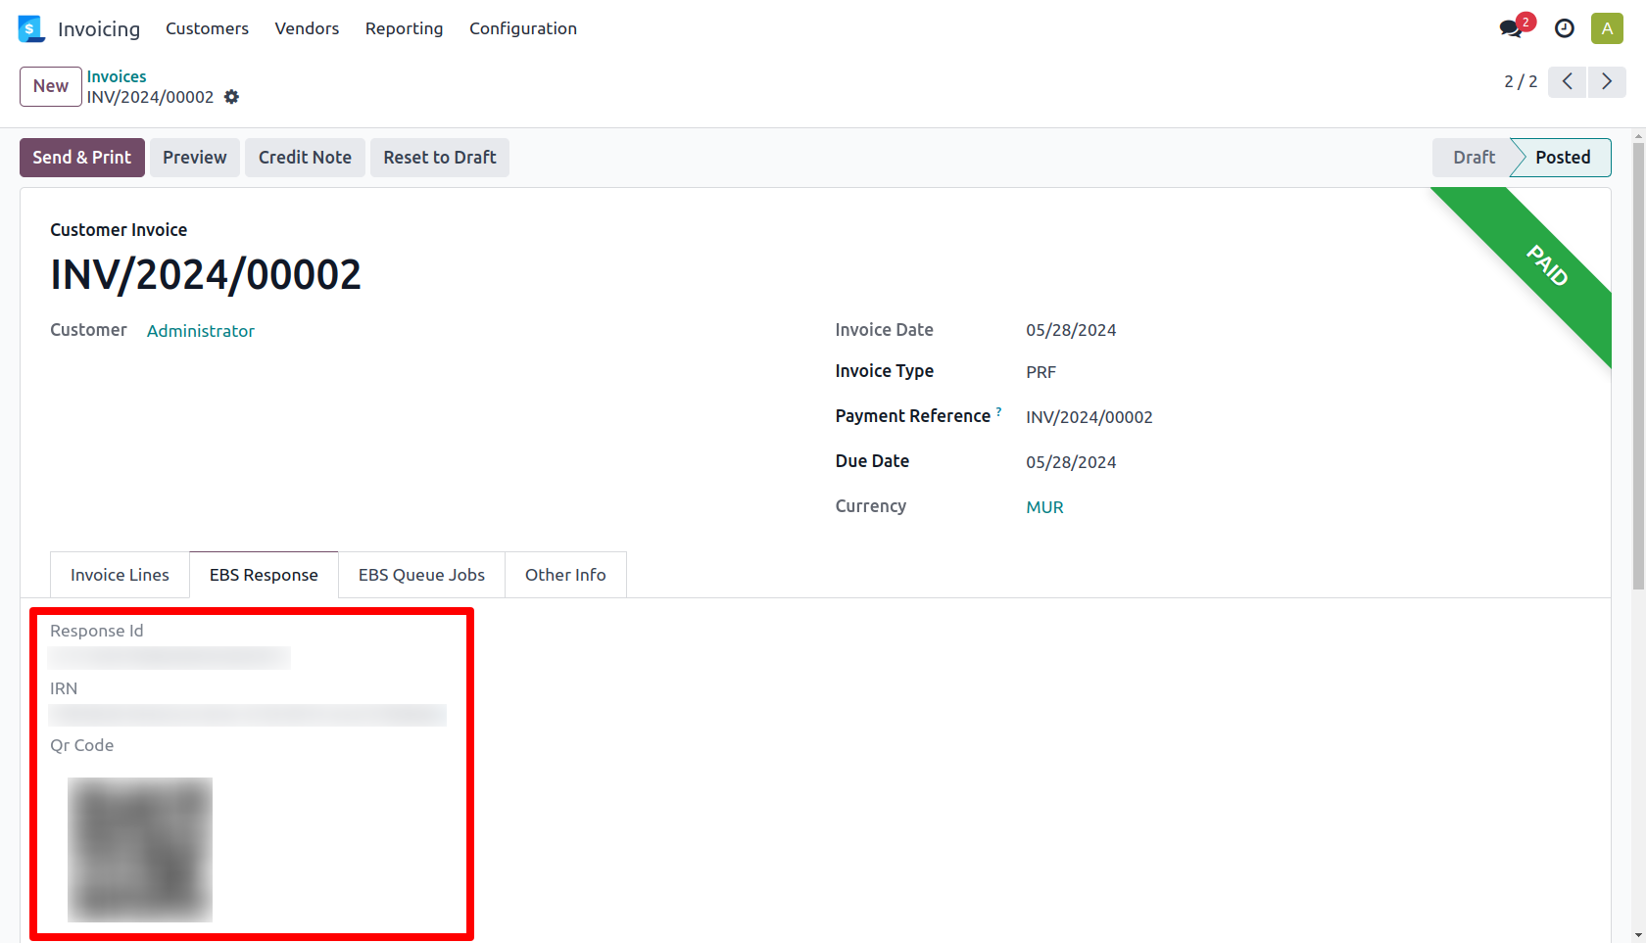Open the discuss messages icon
Image resolution: width=1646 pixels, height=943 pixels.
(1512, 28)
